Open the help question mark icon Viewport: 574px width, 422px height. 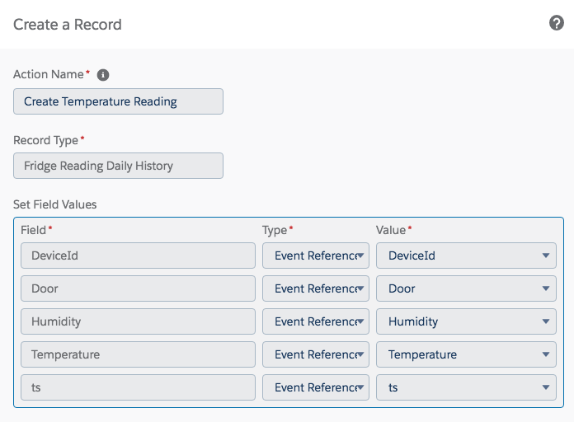pos(556,23)
